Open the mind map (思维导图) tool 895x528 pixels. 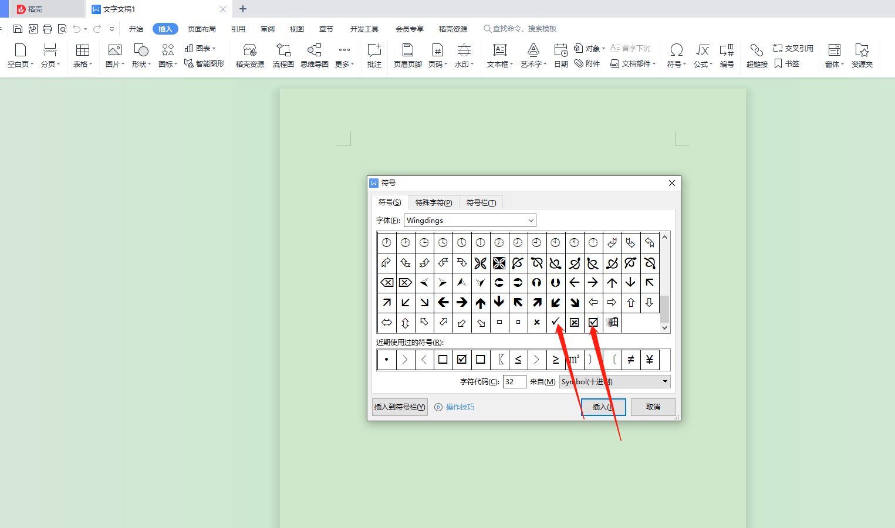(314, 56)
